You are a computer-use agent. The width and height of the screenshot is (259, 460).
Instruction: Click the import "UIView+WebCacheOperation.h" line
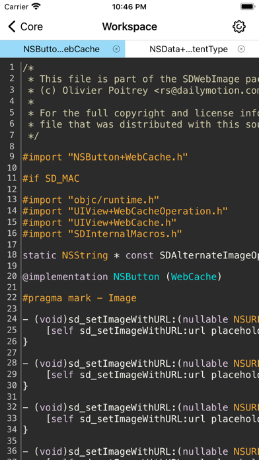pos(126,211)
